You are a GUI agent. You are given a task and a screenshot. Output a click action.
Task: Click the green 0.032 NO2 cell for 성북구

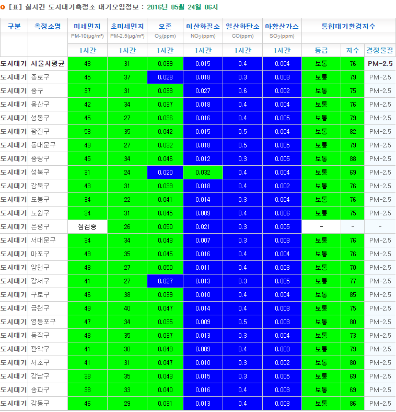click(x=203, y=173)
